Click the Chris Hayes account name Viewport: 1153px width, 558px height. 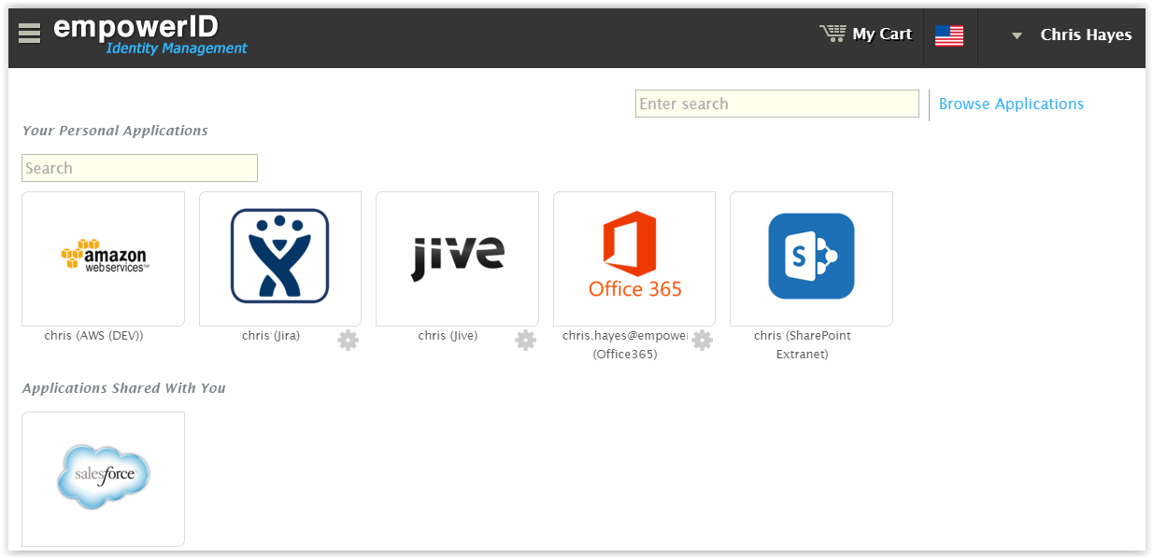click(x=1086, y=35)
